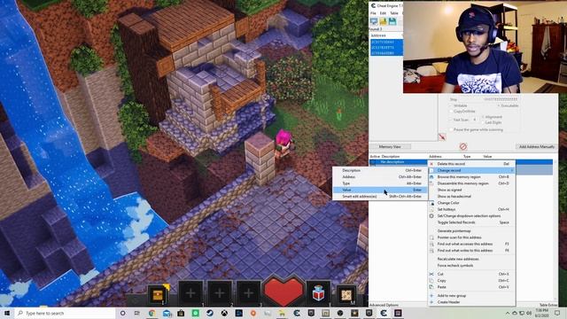Click first found address in results list
Screen dimensions: 567x319
pos(386,43)
